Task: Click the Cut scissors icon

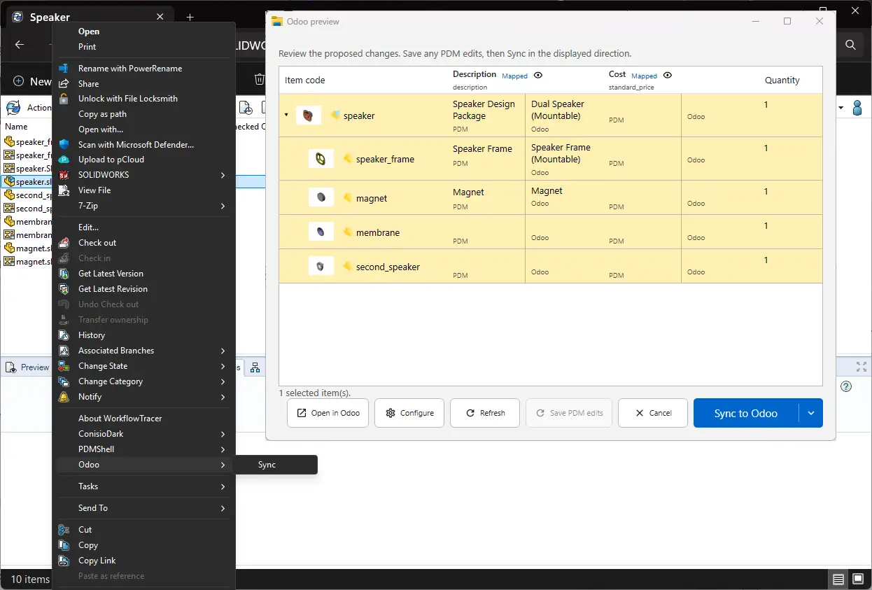Action: (x=64, y=530)
